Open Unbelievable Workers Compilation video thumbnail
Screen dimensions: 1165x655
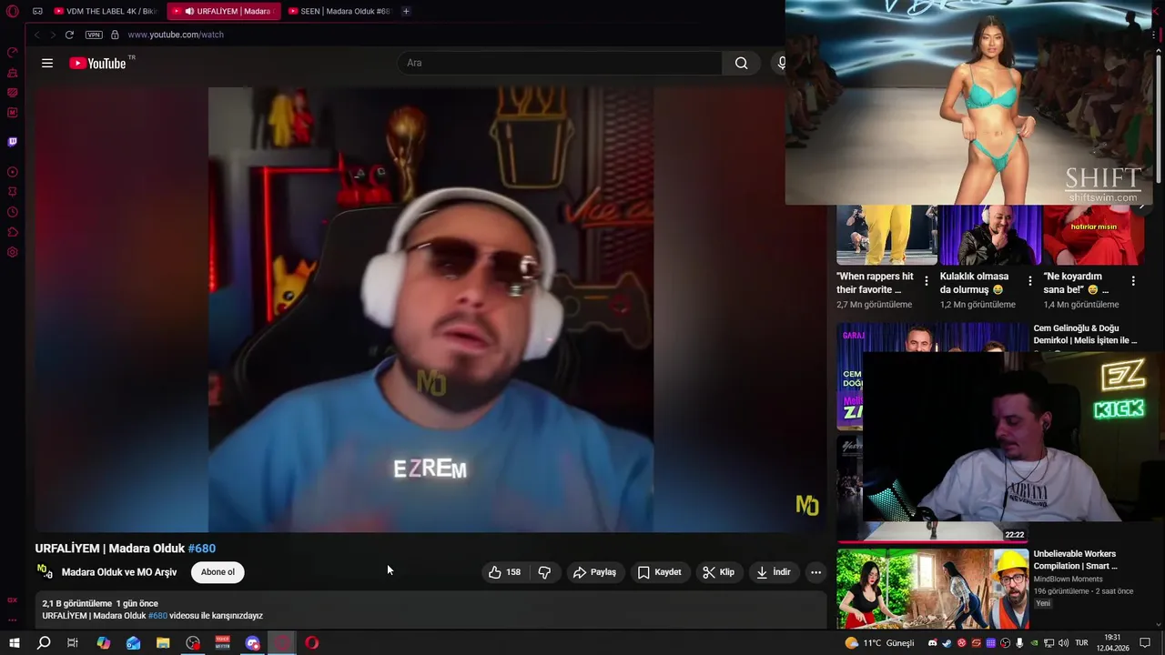pos(933,588)
